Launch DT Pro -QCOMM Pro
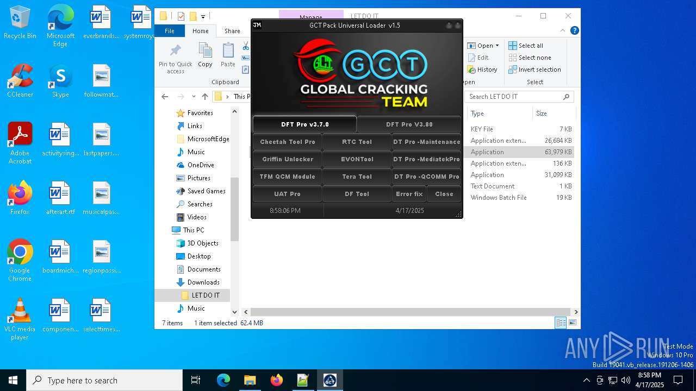 pos(426,176)
